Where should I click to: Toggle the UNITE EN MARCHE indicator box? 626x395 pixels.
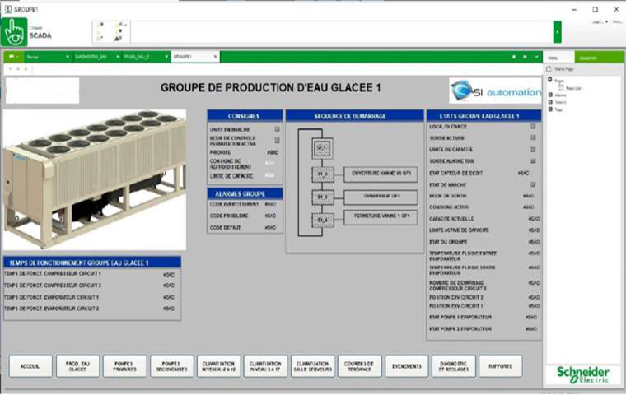pos(277,129)
